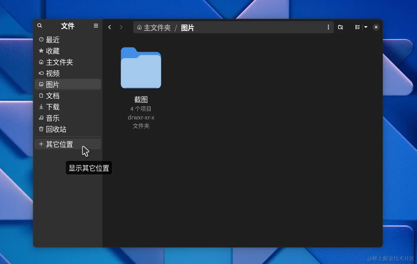This screenshot has width=417, height=264.
Task: Go forward with the right arrow
Action: [121, 27]
